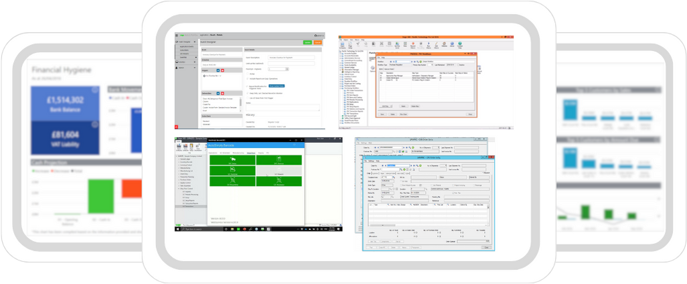Toggle the Repeat Notification for Triggered Items checkbox

[x=249, y=87]
